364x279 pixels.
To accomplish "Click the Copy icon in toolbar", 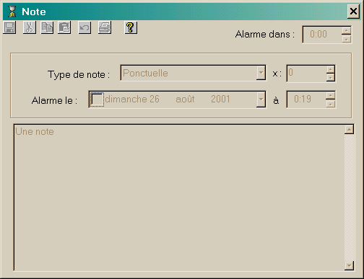I will coord(47,27).
